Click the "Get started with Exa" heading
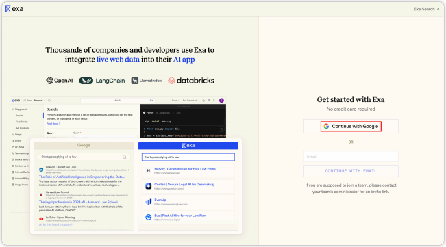Viewport: 446px width, 247px height. (351, 99)
